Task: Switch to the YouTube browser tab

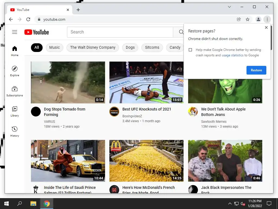Action: (x=39, y=10)
